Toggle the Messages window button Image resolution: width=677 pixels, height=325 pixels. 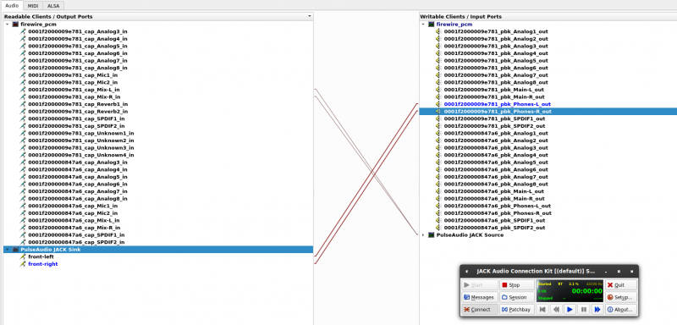click(480, 297)
